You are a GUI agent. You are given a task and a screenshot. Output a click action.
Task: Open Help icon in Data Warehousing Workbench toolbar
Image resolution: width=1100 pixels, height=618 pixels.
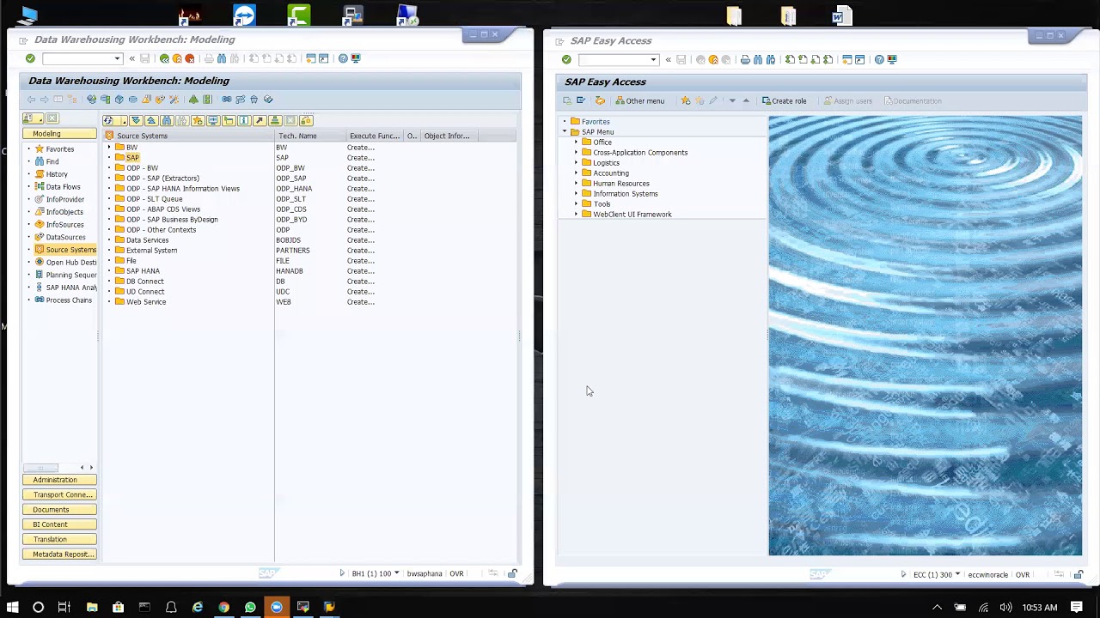point(343,58)
